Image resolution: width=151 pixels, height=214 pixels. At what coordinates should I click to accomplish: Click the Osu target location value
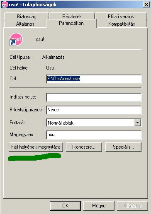click(50, 68)
